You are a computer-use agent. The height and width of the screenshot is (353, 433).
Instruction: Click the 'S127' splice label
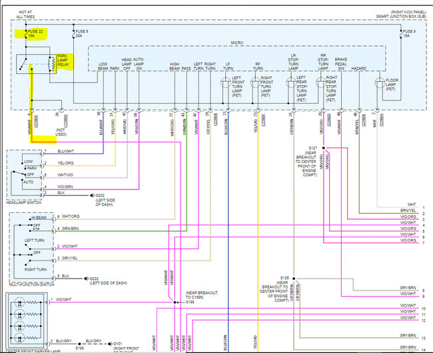(x=313, y=148)
